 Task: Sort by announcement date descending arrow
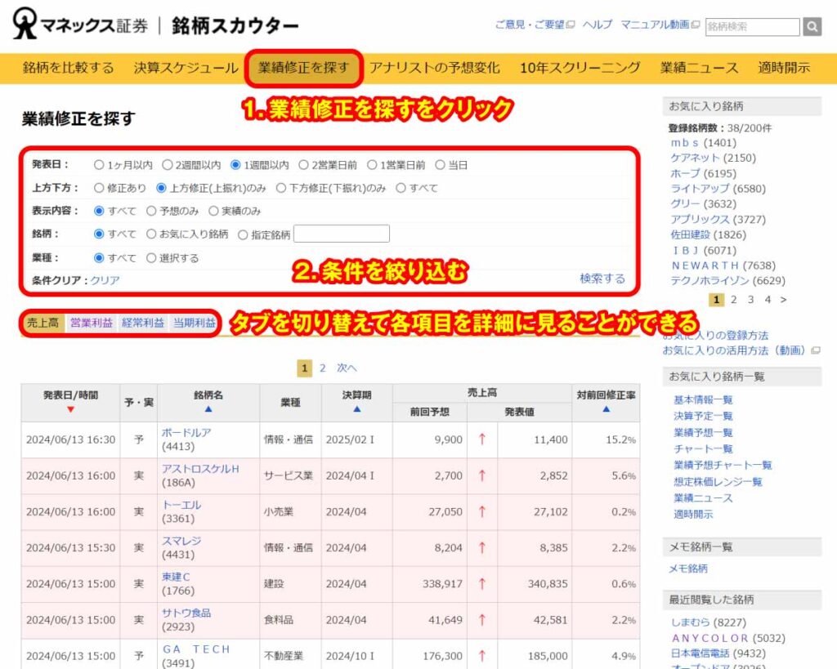[x=70, y=409]
